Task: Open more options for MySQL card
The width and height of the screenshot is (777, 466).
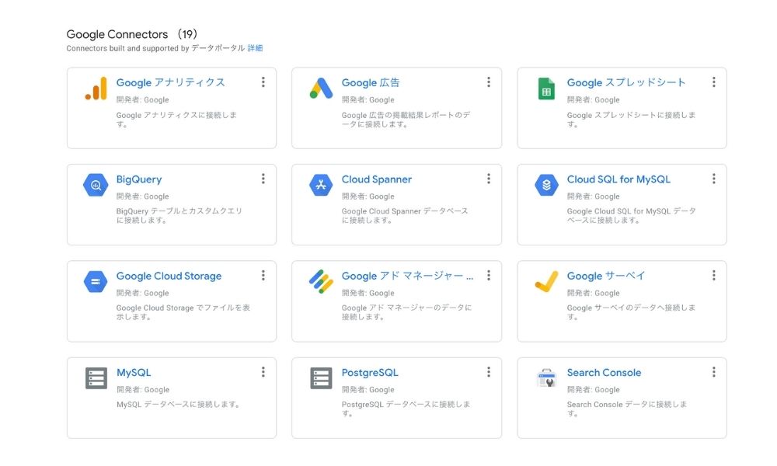Action: [263, 372]
